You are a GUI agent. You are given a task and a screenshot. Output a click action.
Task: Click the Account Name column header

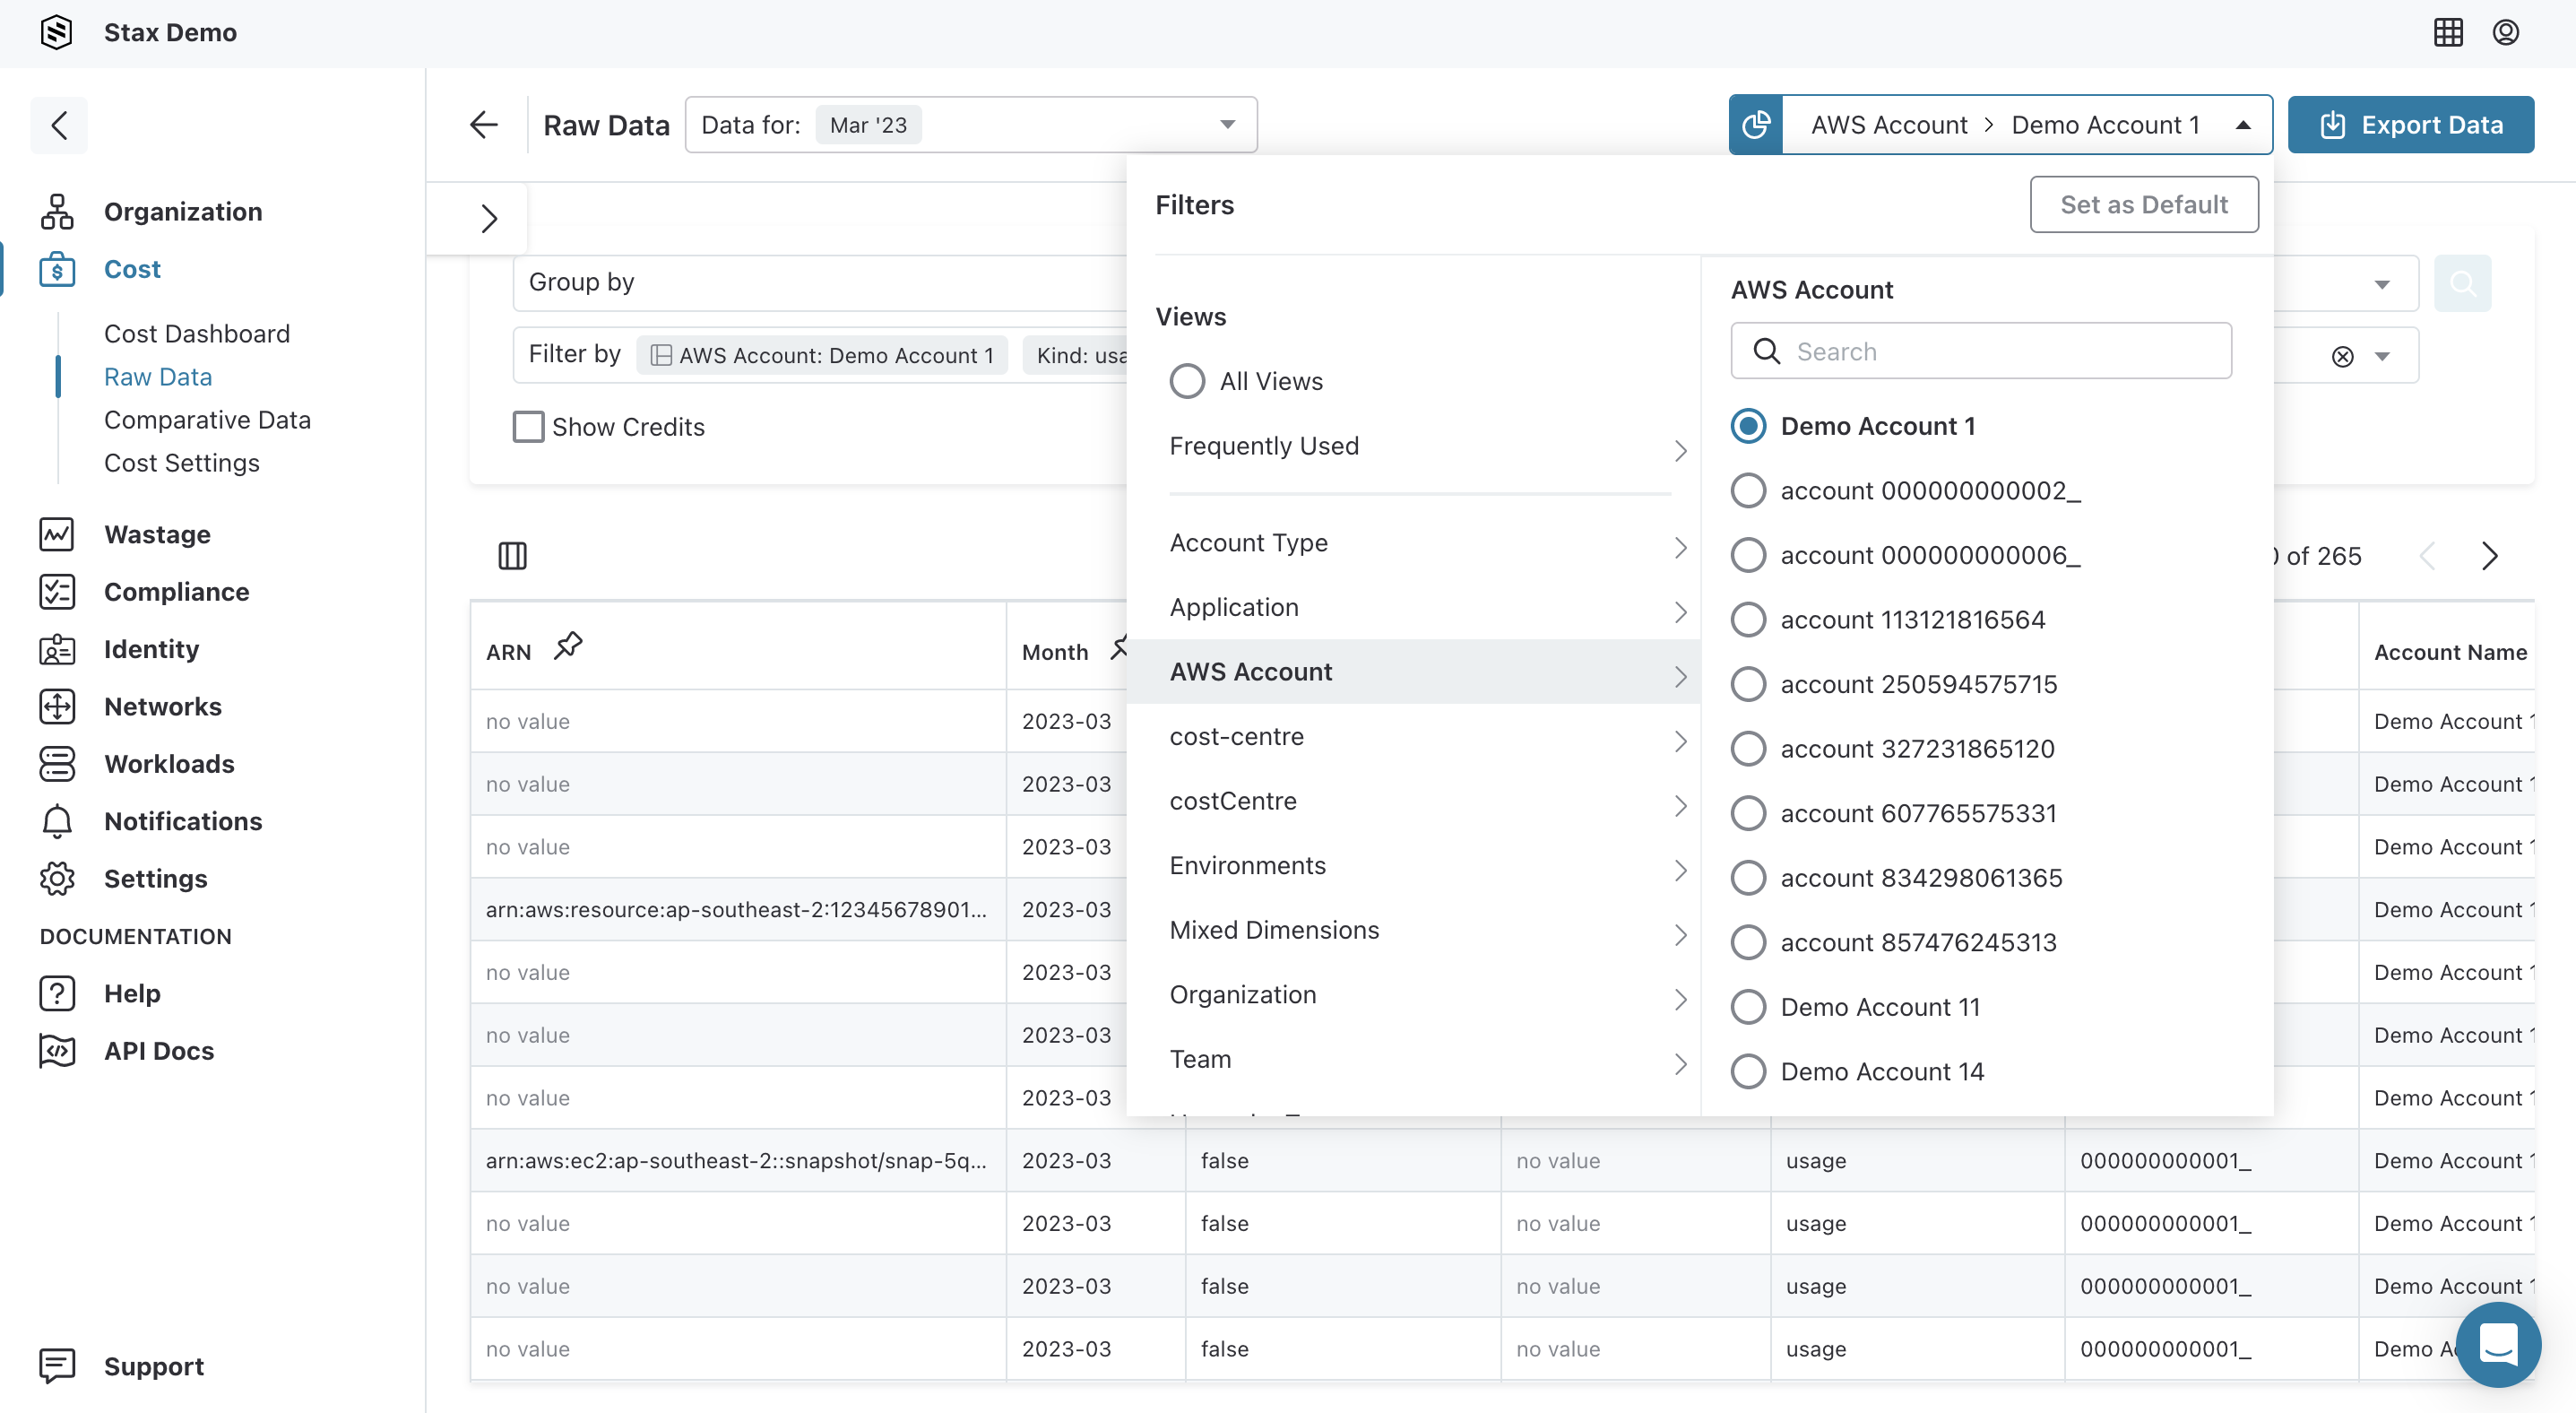(2449, 652)
